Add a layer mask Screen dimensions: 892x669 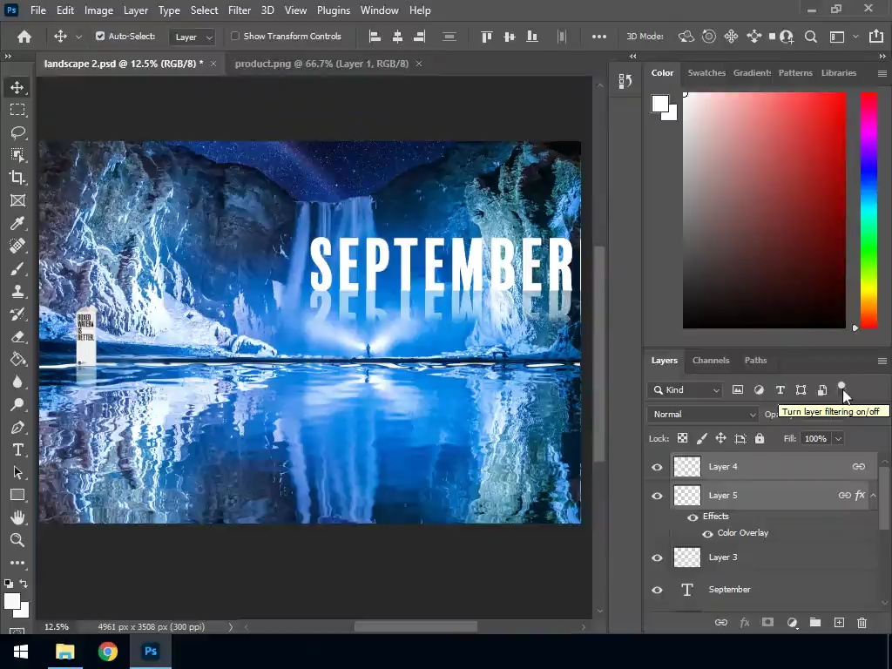(x=767, y=622)
